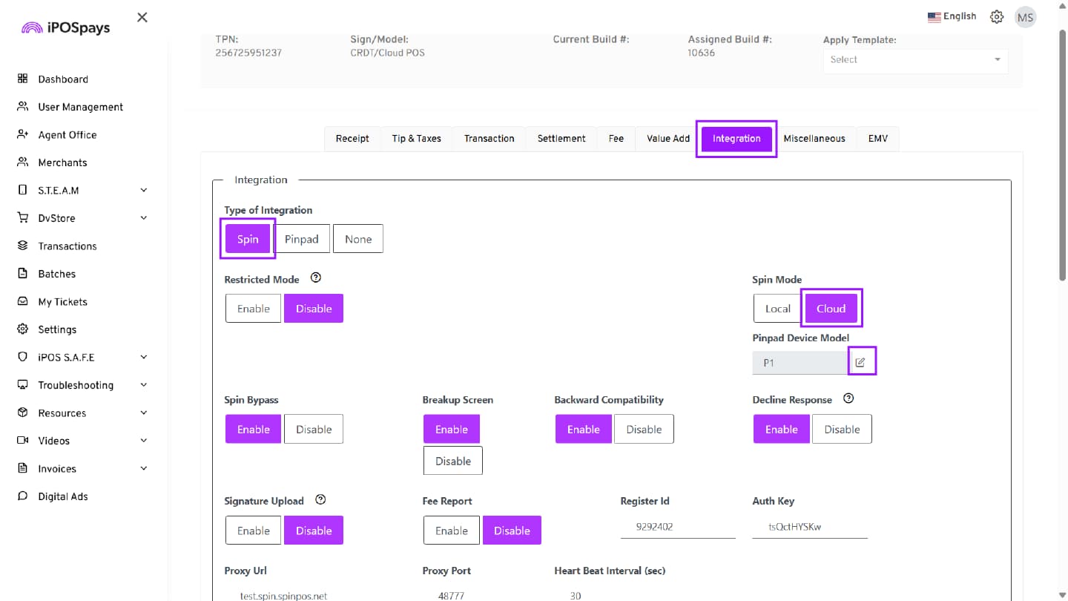Viewport: 1068px width, 601px height.
Task: Click the Decline Response help icon
Action: (x=848, y=398)
